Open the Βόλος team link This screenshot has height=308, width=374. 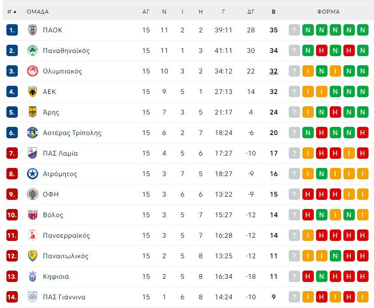tap(53, 215)
